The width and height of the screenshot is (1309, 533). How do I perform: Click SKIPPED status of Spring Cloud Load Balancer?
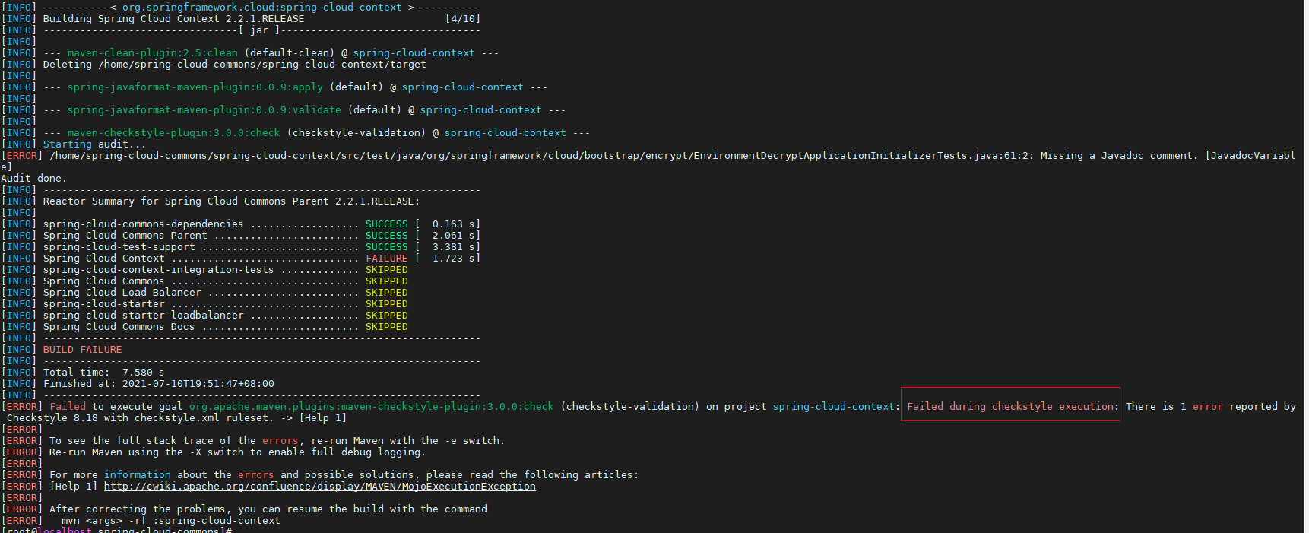(x=386, y=293)
